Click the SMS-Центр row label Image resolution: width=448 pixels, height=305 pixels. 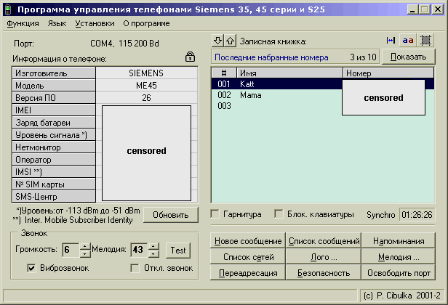pyautogui.click(x=54, y=197)
